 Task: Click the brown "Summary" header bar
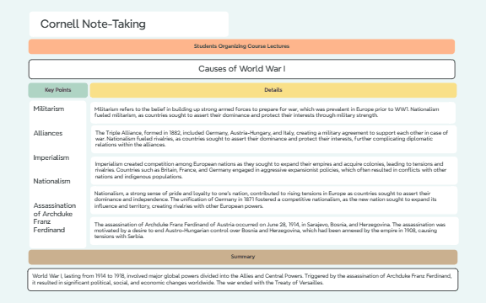pos(243,257)
